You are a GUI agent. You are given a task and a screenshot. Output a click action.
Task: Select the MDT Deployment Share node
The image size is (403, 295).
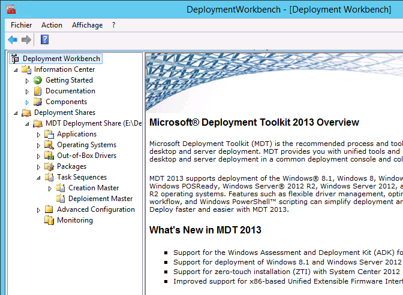coord(93,123)
